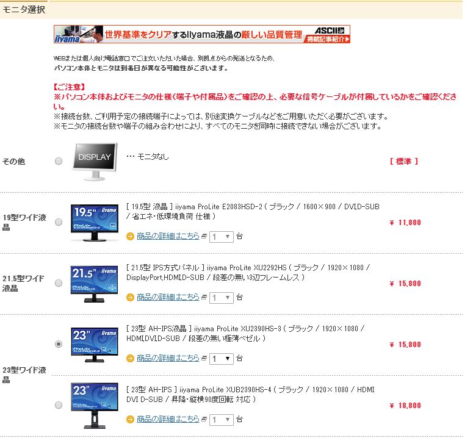
Task: Click new-window icon after XU2292HS details link
Action: (204, 297)
